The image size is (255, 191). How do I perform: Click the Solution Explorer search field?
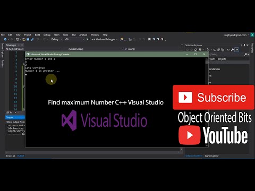click(x=227, y=55)
